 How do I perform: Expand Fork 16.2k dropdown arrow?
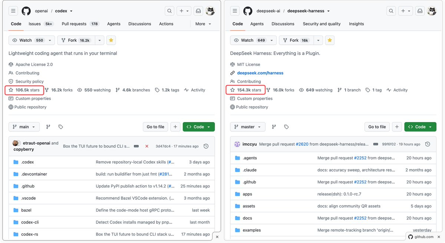pos(99,40)
